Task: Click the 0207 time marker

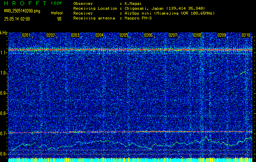Action: (173, 35)
